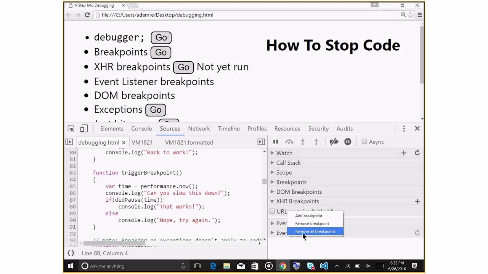Image resolution: width=488 pixels, height=274 pixels.
Task: Open the DevTools three-dot menu
Action: 404,129
